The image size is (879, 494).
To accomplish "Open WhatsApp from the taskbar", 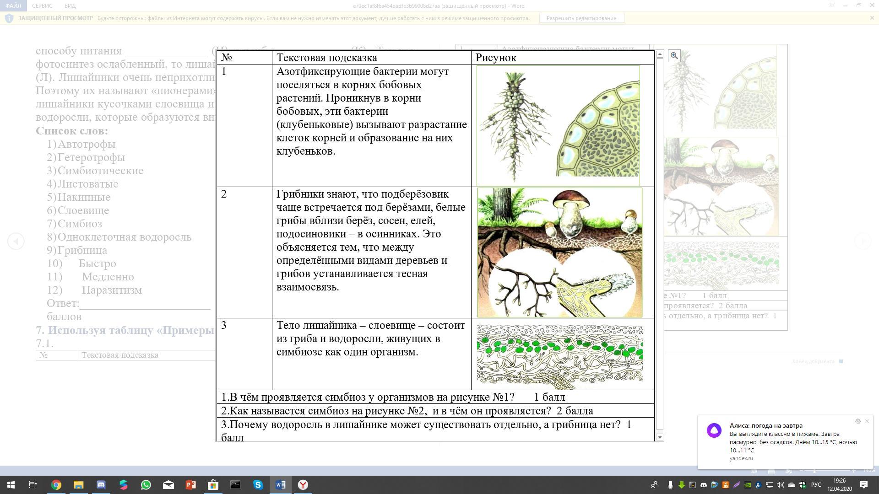I will [x=146, y=485].
